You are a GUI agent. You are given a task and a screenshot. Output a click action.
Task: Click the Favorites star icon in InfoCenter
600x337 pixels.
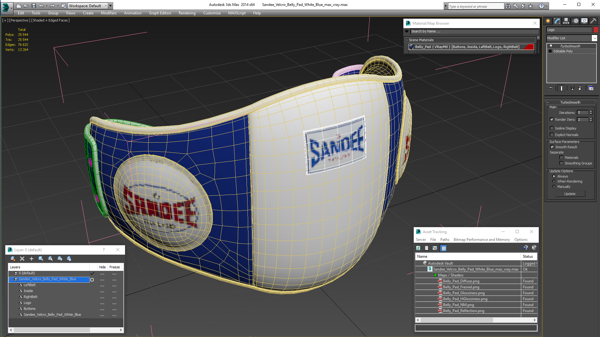pyautogui.click(x=531, y=6)
